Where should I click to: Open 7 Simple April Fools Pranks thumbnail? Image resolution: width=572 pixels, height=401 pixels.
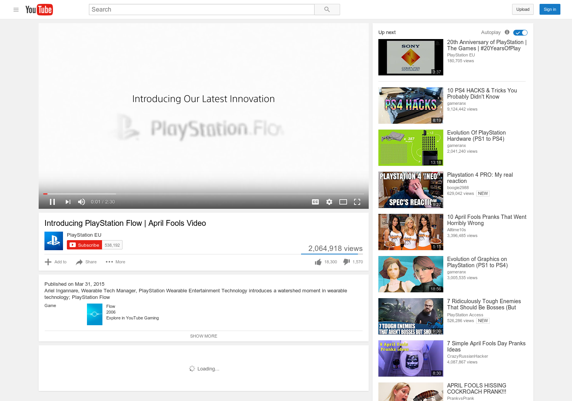[411, 358]
